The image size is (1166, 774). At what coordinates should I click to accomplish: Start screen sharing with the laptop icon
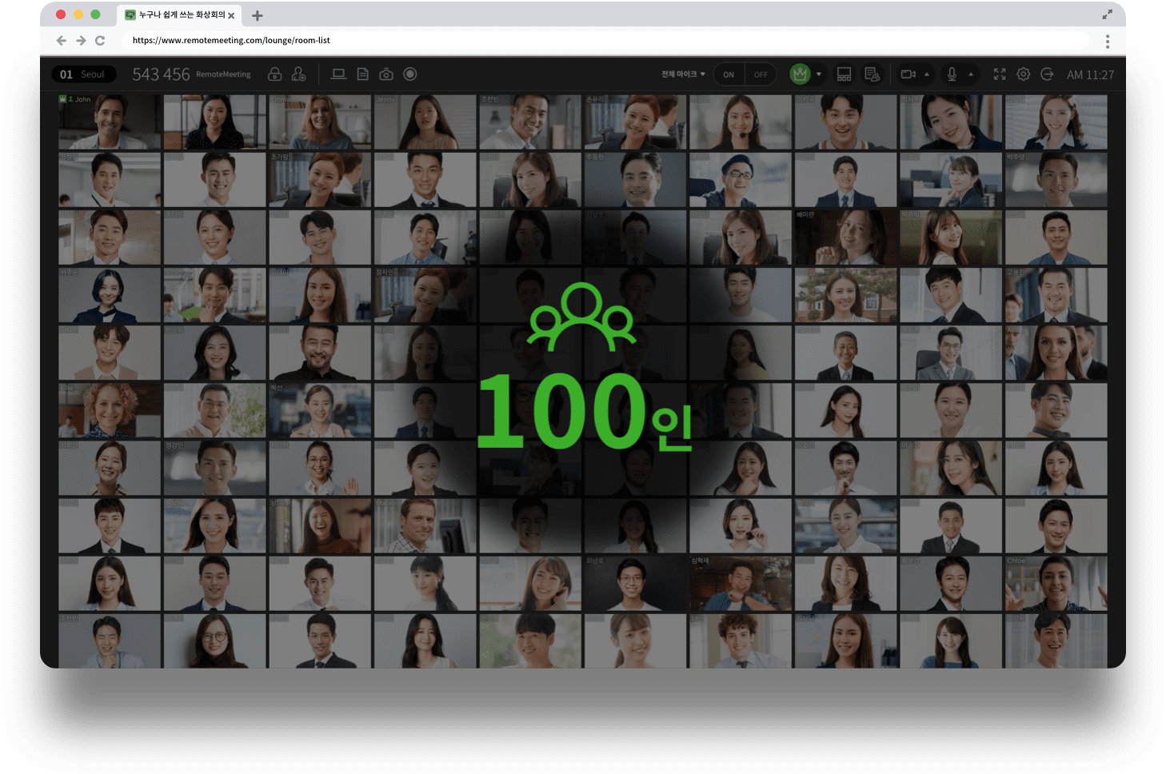click(x=338, y=74)
